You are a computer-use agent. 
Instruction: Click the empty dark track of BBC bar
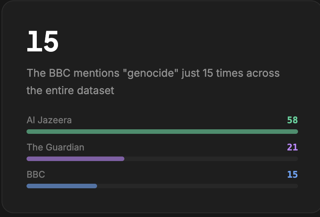pyautogui.click(x=197, y=186)
